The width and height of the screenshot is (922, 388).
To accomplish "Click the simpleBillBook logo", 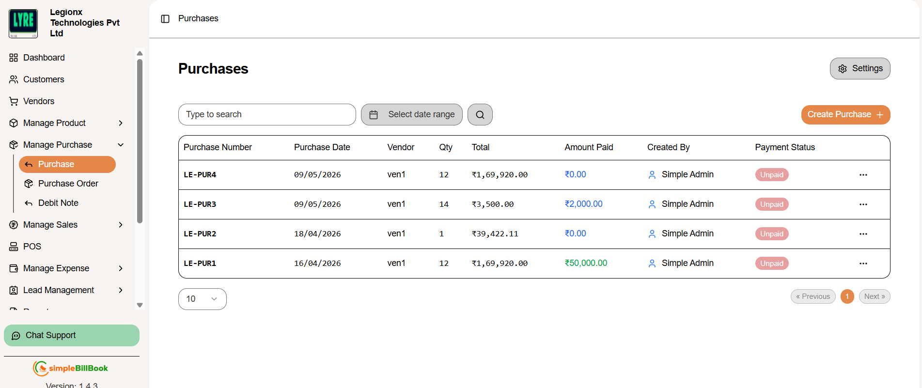I will click(x=71, y=368).
